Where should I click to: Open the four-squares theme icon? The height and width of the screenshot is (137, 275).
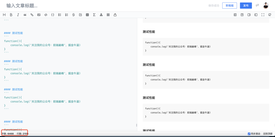tap(108, 15)
